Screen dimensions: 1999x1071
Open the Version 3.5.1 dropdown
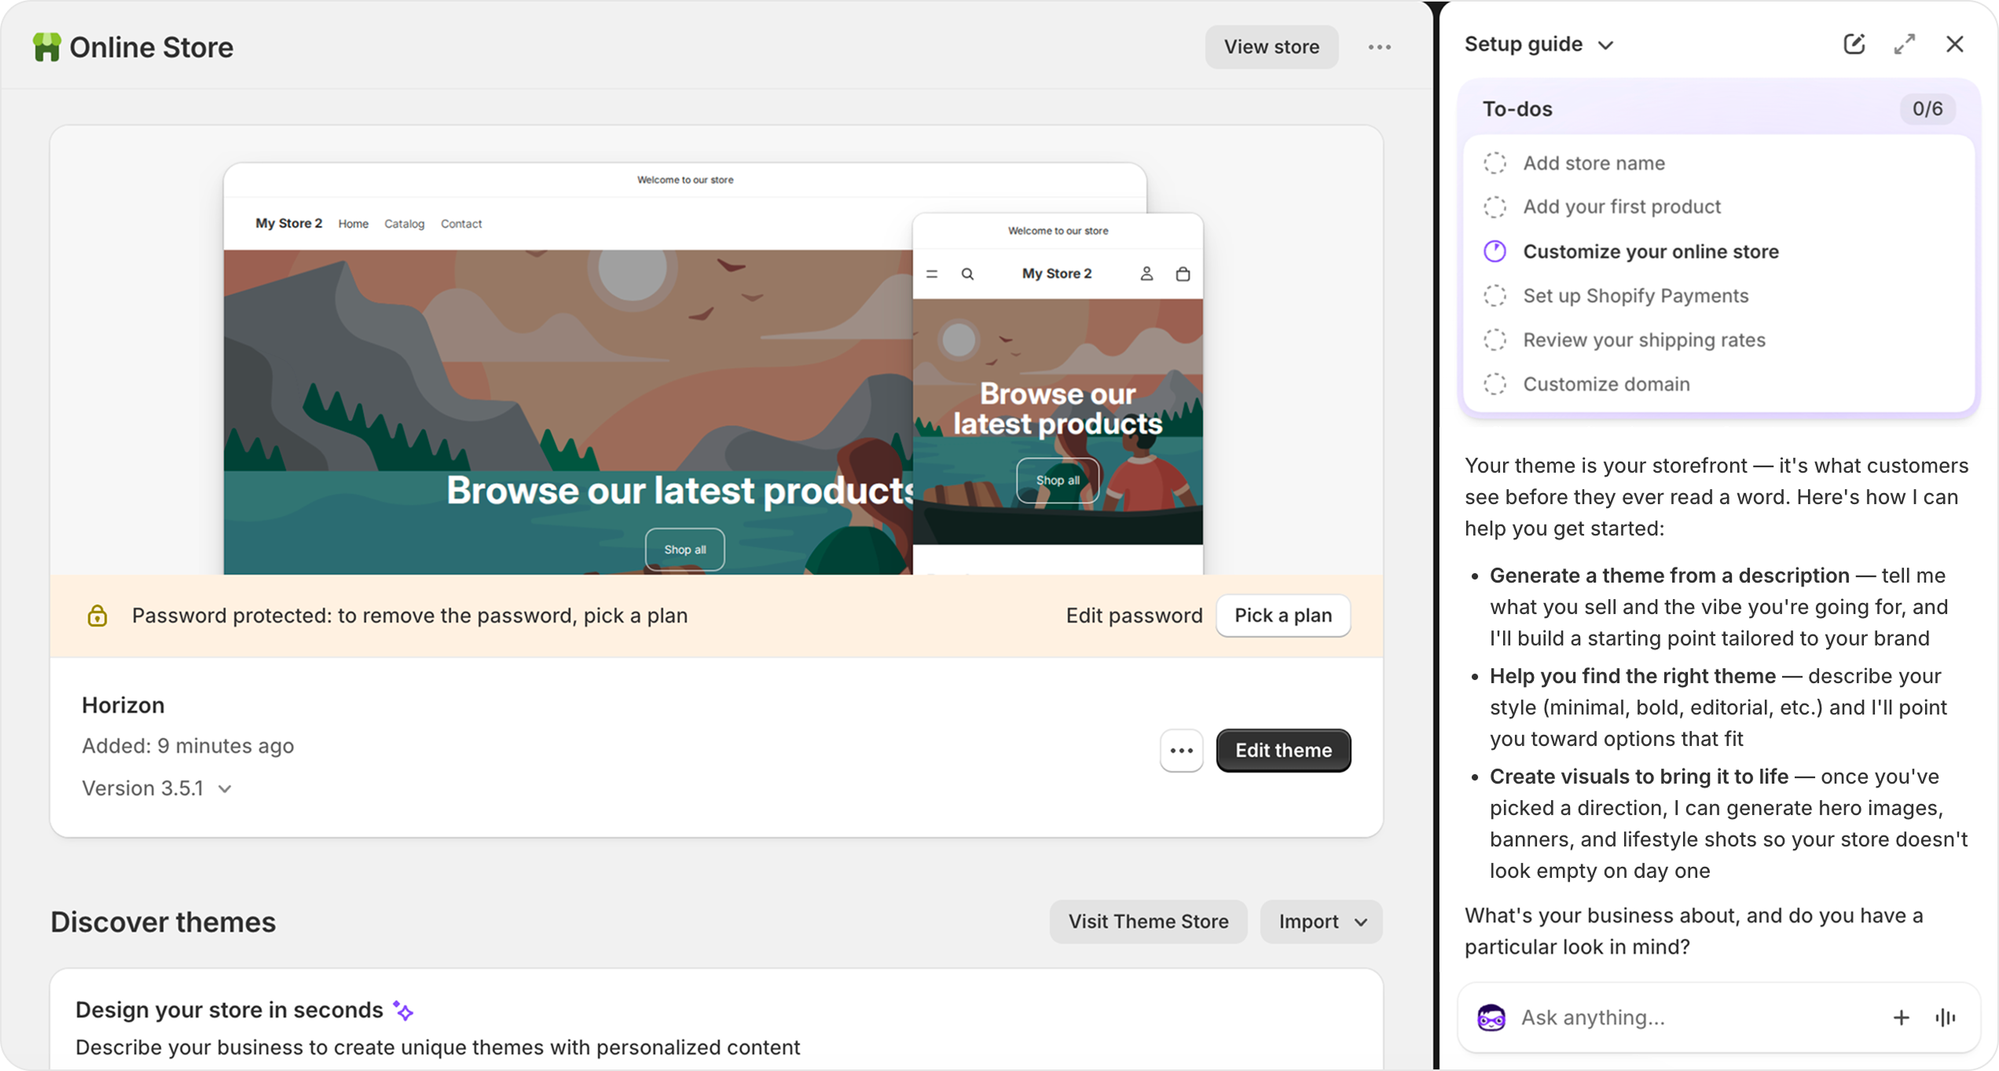[157, 788]
